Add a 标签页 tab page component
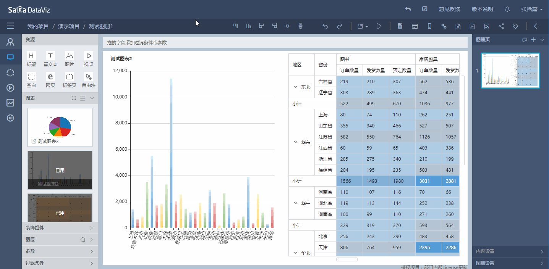This screenshot has height=269, width=549. click(70, 80)
